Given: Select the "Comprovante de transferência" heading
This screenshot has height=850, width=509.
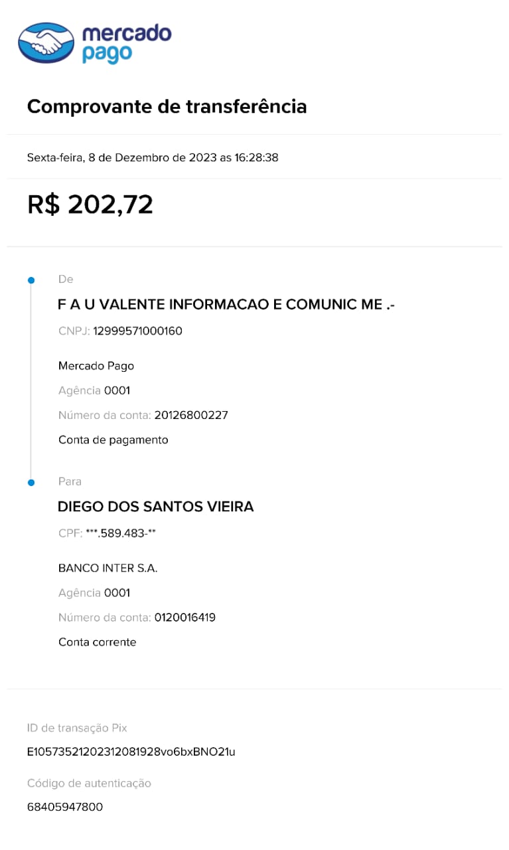Looking at the screenshot, I should (167, 106).
